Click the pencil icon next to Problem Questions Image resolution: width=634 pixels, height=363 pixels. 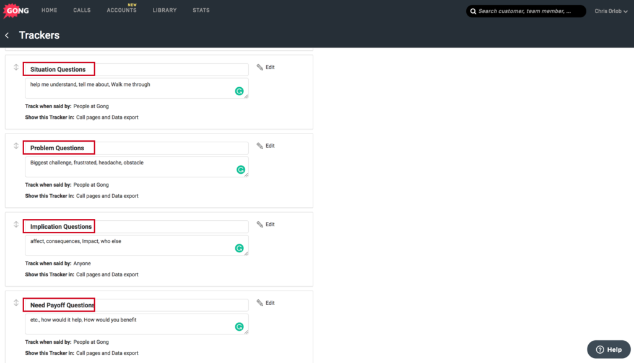(259, 145)
